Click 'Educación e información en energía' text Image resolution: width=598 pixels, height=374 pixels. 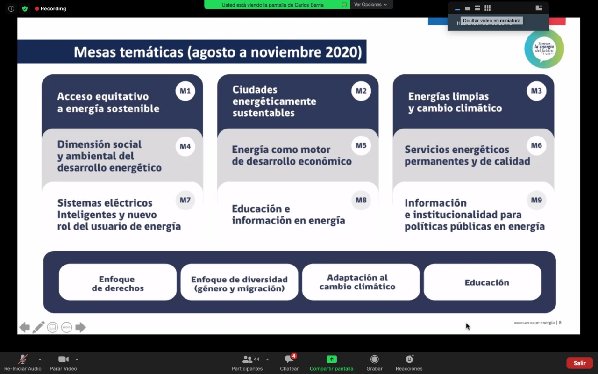tap(288, 215)
